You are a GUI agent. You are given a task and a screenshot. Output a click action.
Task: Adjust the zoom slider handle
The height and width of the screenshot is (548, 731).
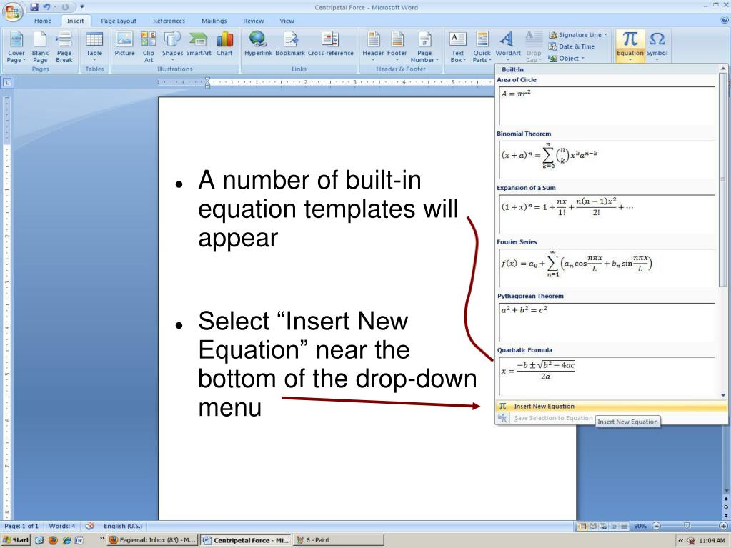[x=687, y=526]
